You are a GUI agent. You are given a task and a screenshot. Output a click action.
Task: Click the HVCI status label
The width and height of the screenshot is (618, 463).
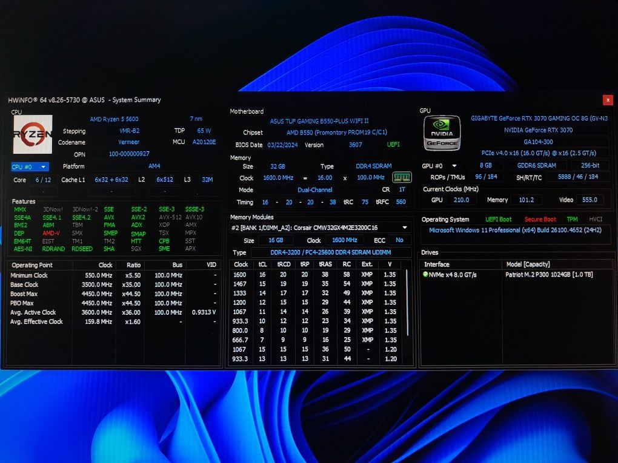pos(596,219)
